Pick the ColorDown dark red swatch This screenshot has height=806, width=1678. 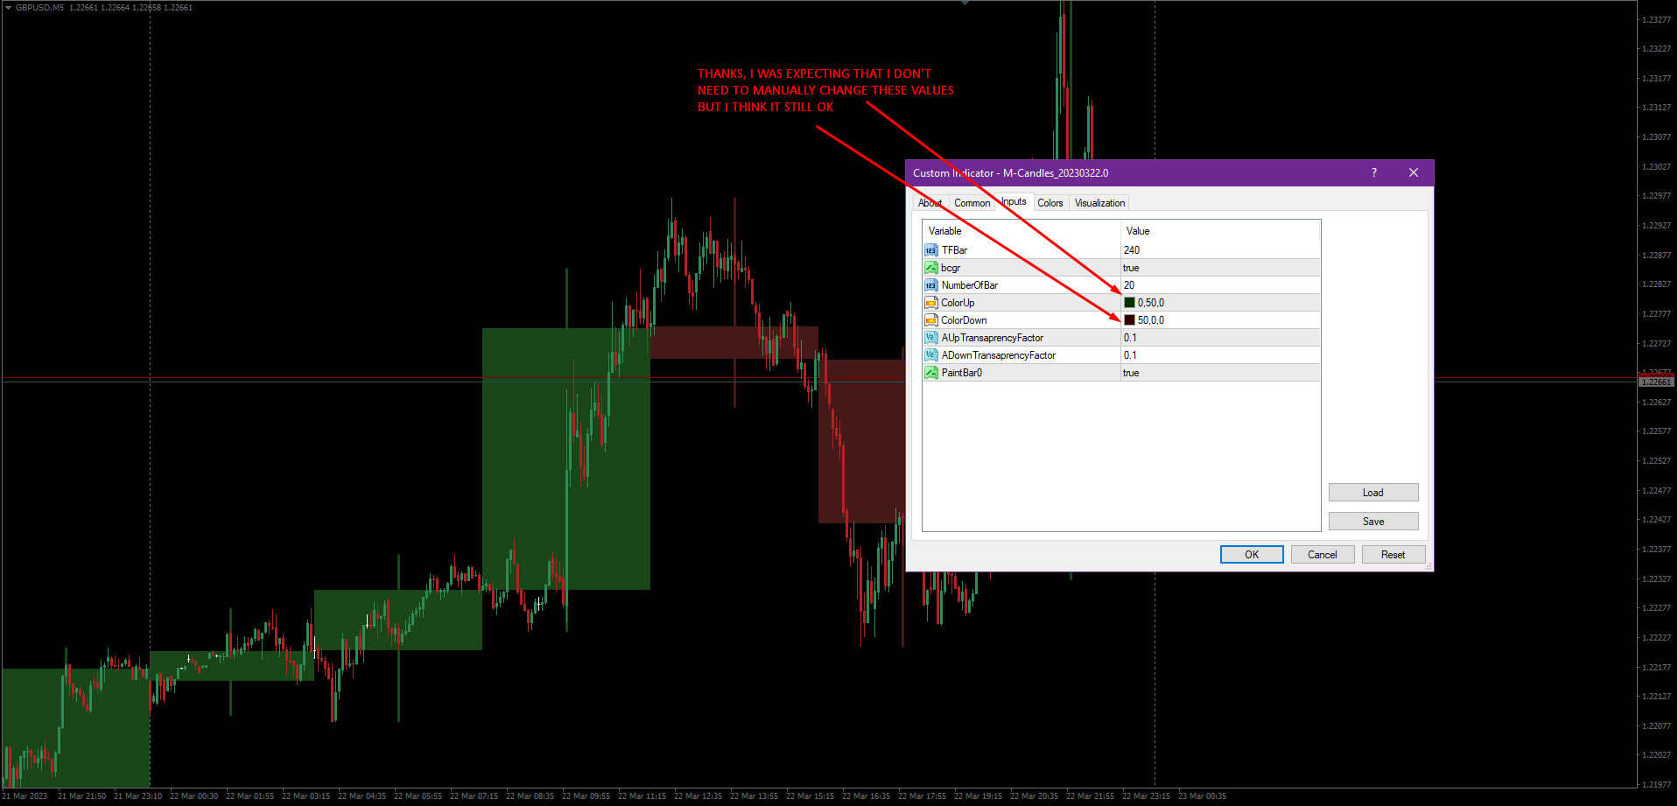pos(1129,320)
